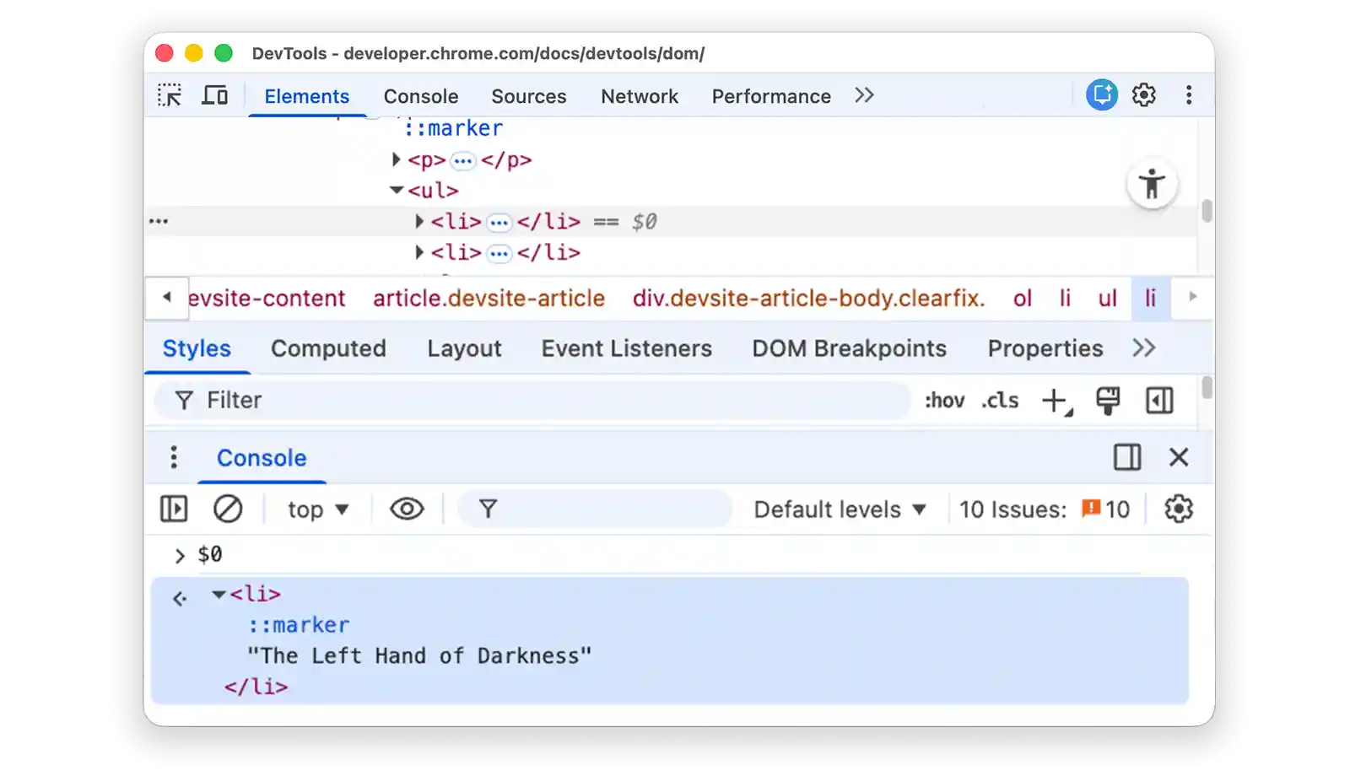This screenshot has height=776, width=1350.
Task: Show the console sidebar panel
Action: click(x=175, y=509)
